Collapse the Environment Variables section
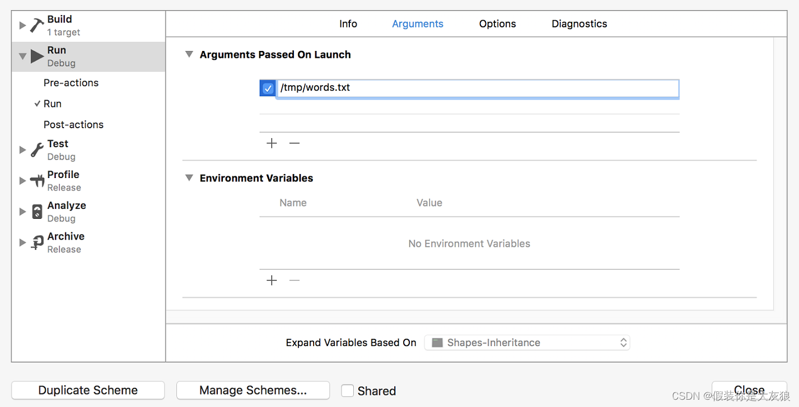Screen dimensions: 799x407 tap(189, 178)
